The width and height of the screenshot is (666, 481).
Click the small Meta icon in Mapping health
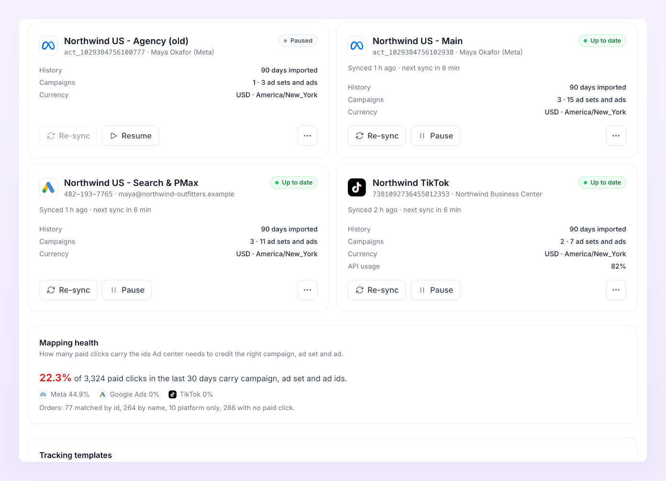pyautogui.click(x=43, y=394)
